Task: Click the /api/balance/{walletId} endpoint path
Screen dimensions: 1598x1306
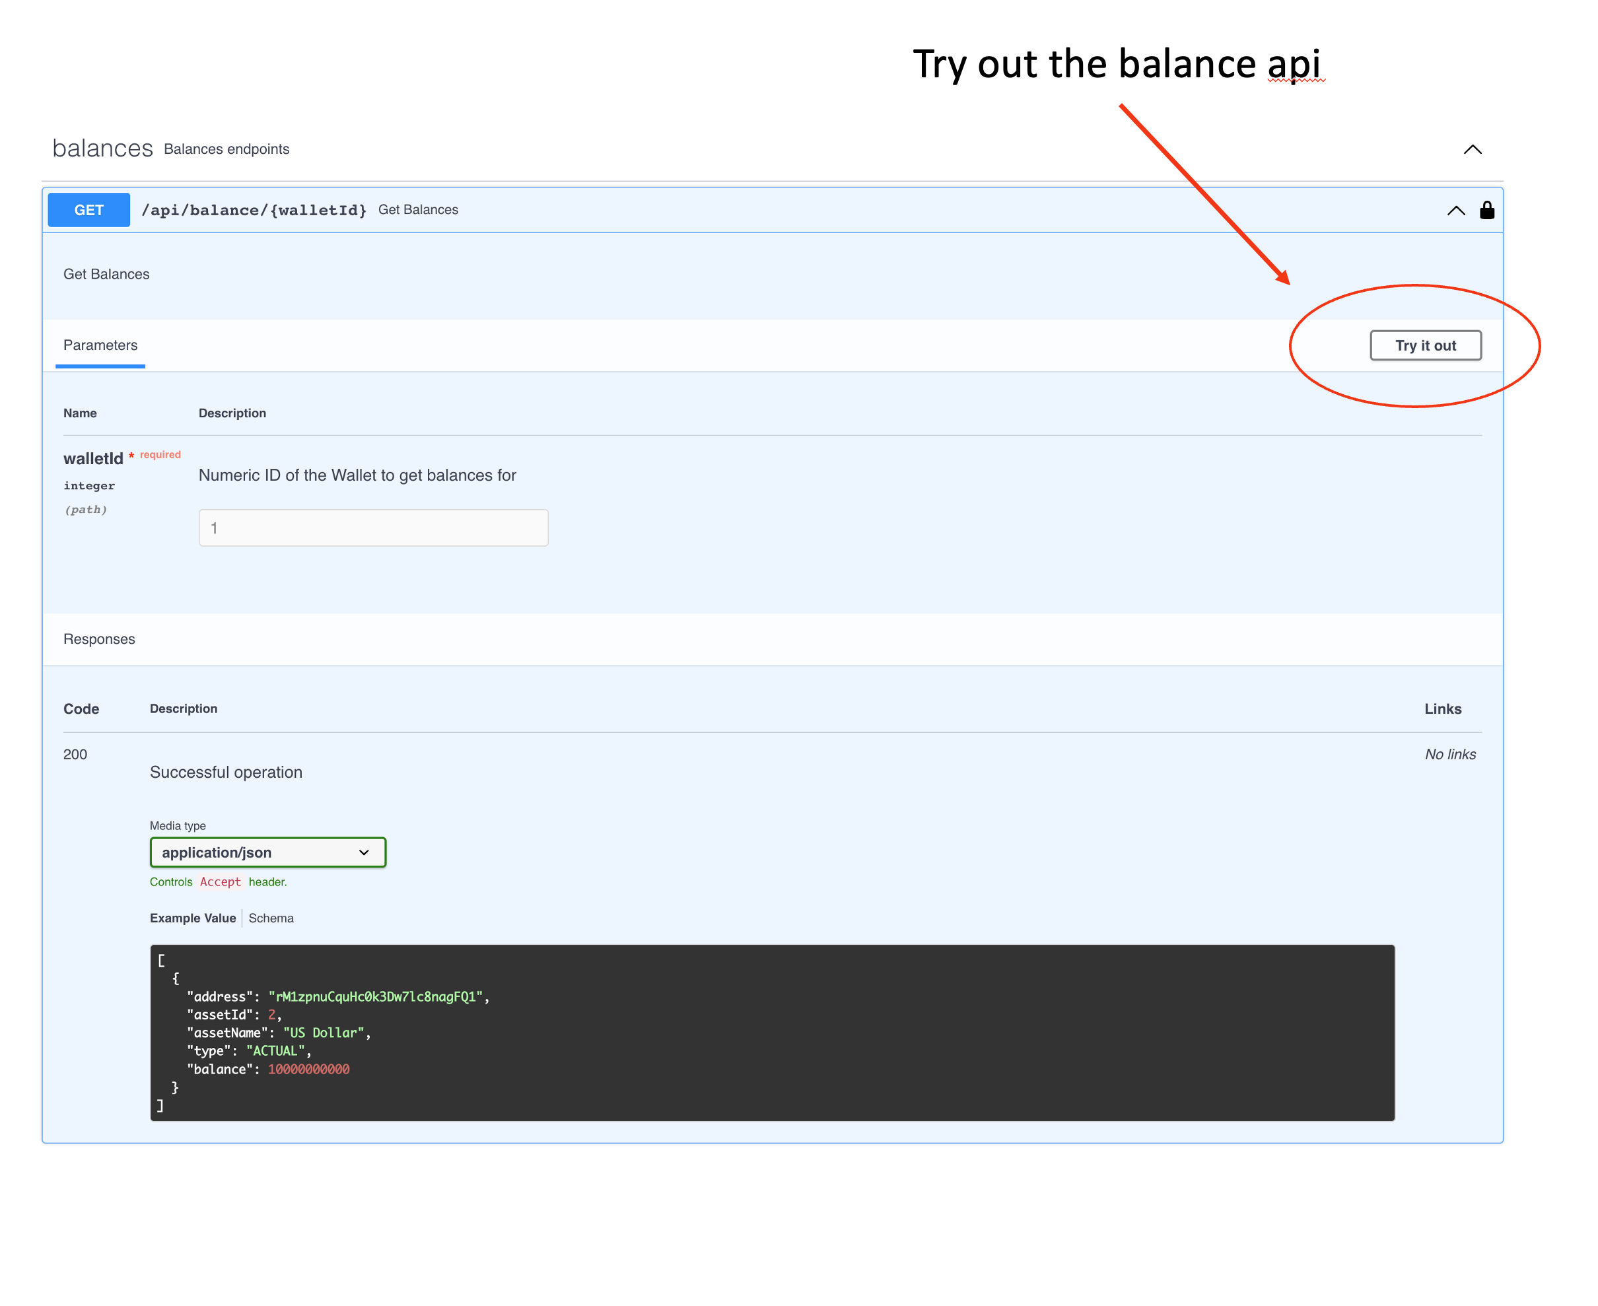Action: (254, 210)
